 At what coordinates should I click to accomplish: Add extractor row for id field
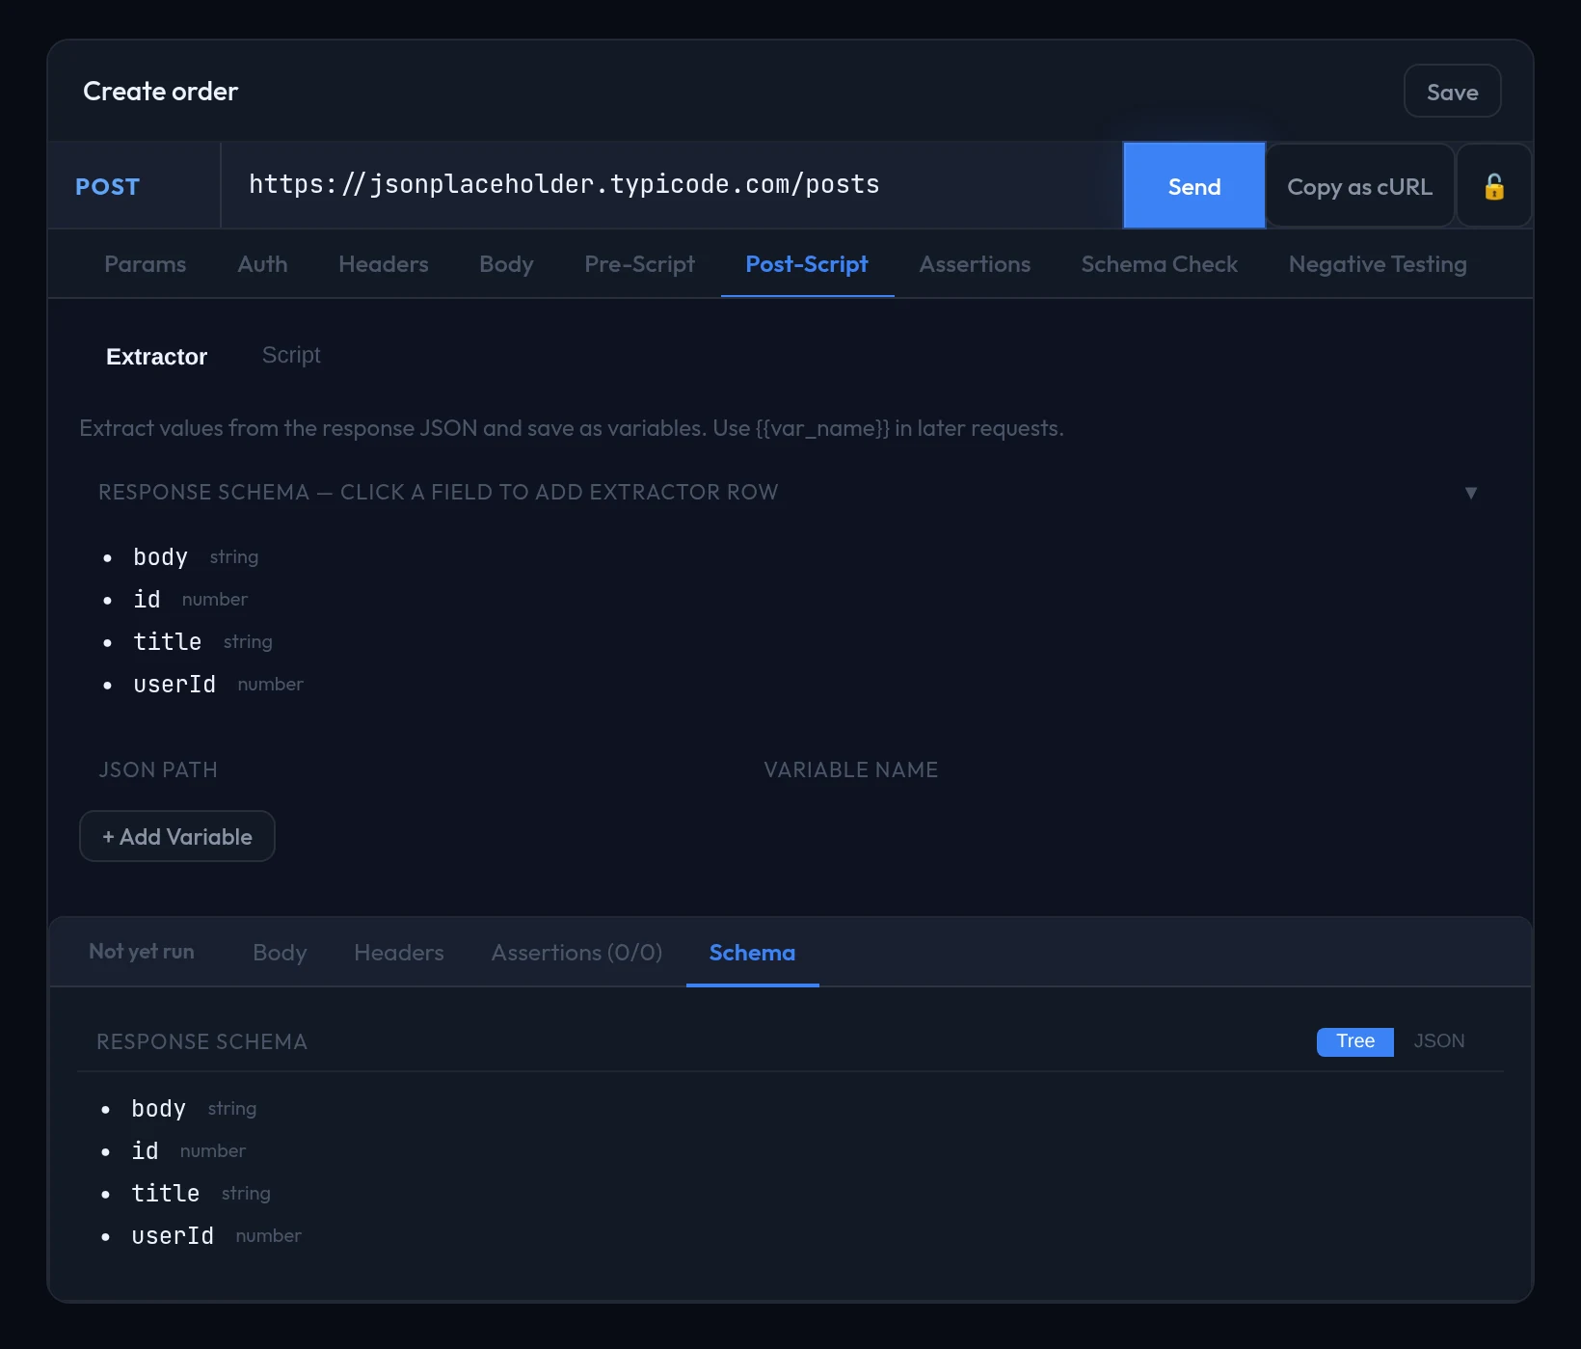(147, 600)
